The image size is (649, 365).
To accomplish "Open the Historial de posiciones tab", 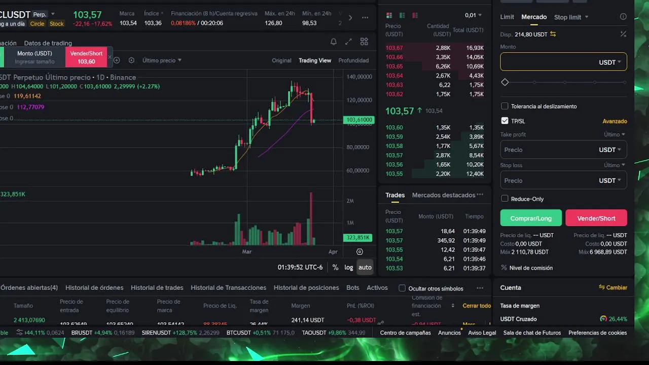I will 306,288.
